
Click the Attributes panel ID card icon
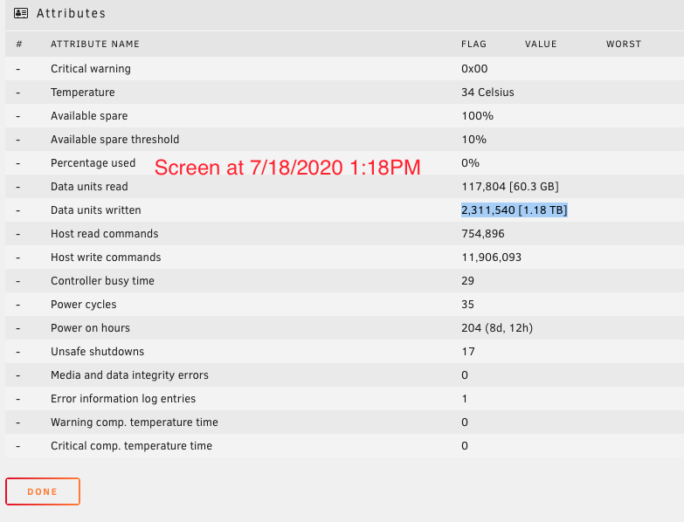[21, 13]
